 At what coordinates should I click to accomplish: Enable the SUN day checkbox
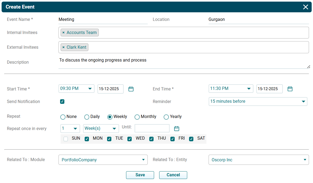tap(66, 139)
